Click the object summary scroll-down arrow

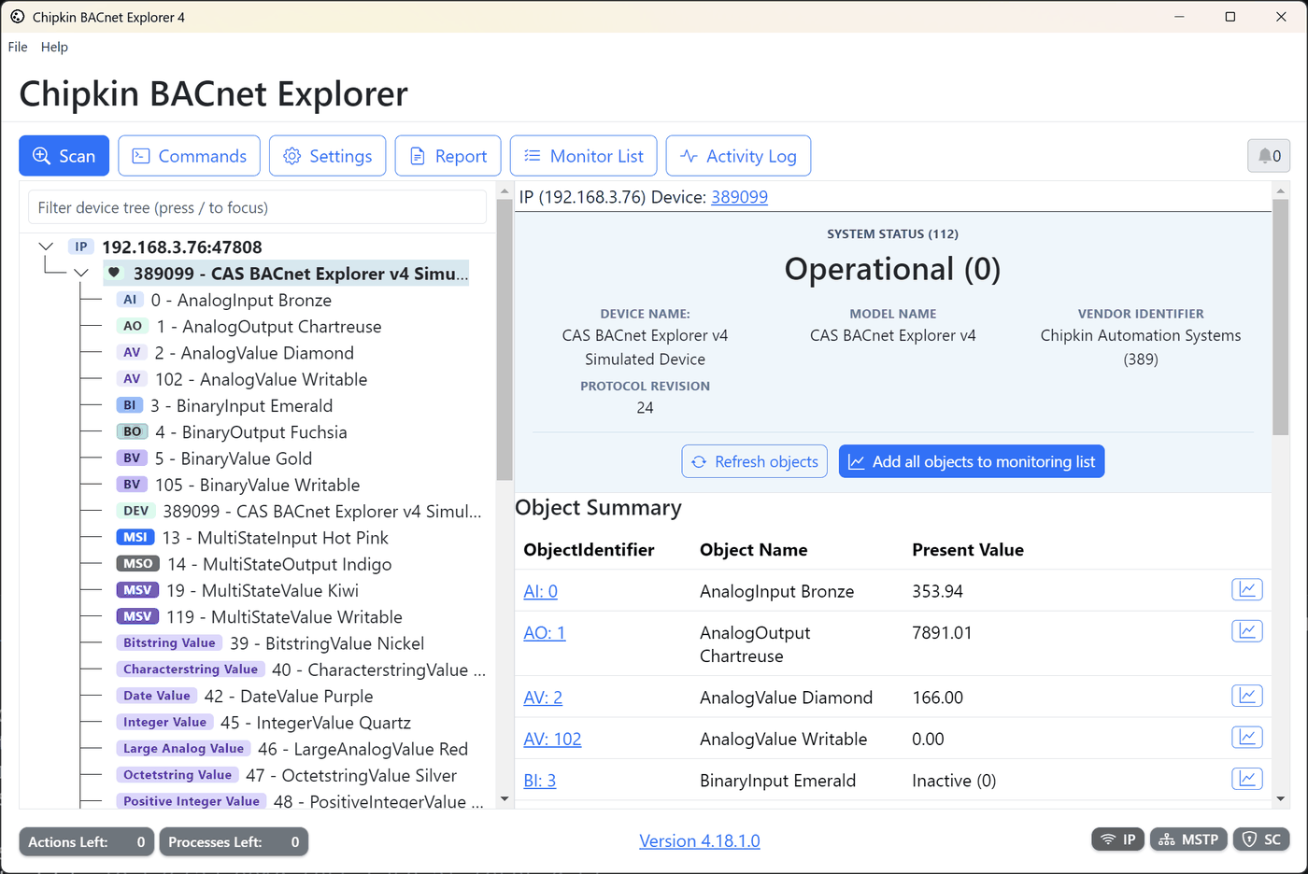click(1280, 799)
